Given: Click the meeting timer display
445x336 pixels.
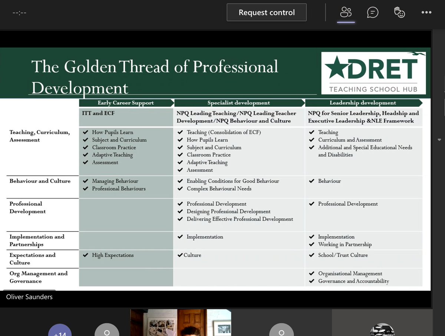Looking at the screenshot, I should (19, 13).
